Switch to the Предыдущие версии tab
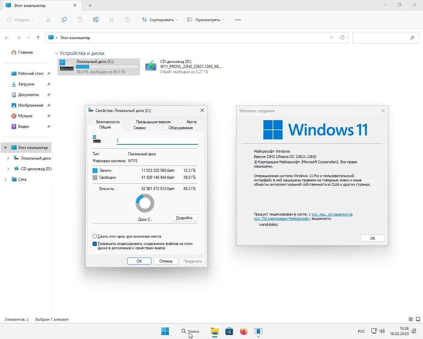The width and height of the screenshot is (423, 339). (153, 122)
